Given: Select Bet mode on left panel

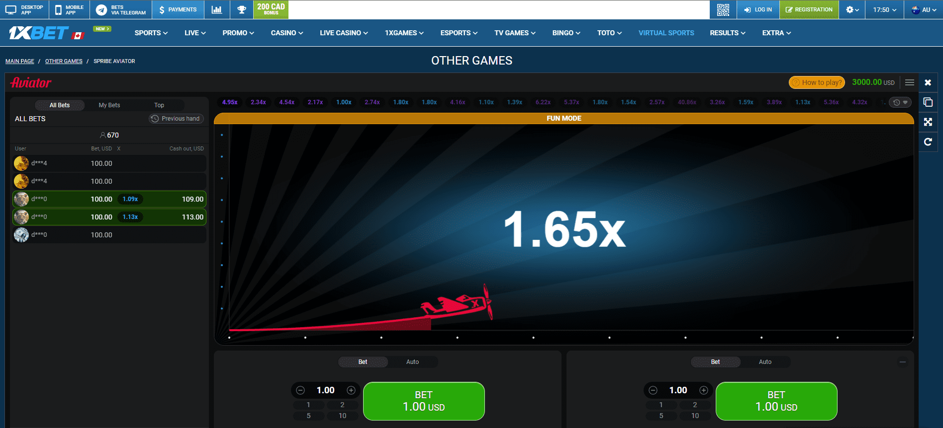Looking at the screenshot, I should click(363, 362).
